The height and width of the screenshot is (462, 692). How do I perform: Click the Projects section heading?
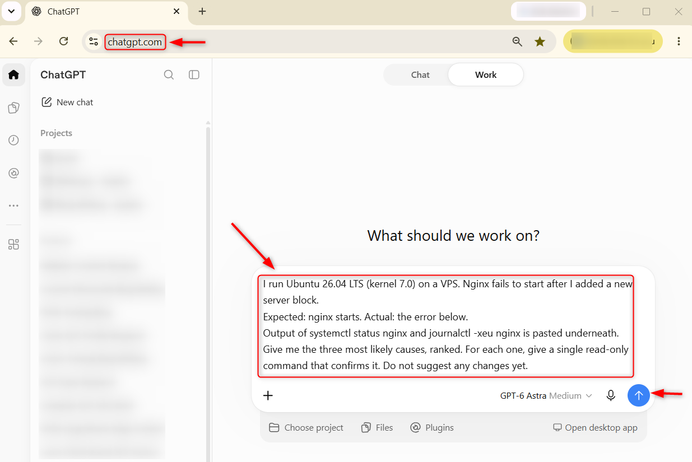[56, 133]
